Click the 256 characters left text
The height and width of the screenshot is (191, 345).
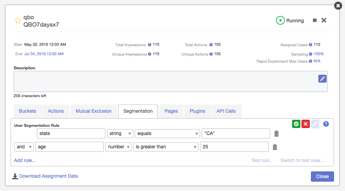tap(30, 96)
